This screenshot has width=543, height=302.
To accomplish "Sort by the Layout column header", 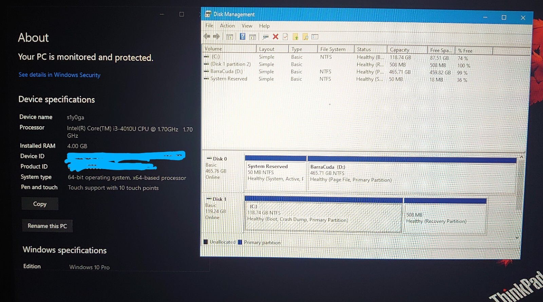I will pos(272,49).
